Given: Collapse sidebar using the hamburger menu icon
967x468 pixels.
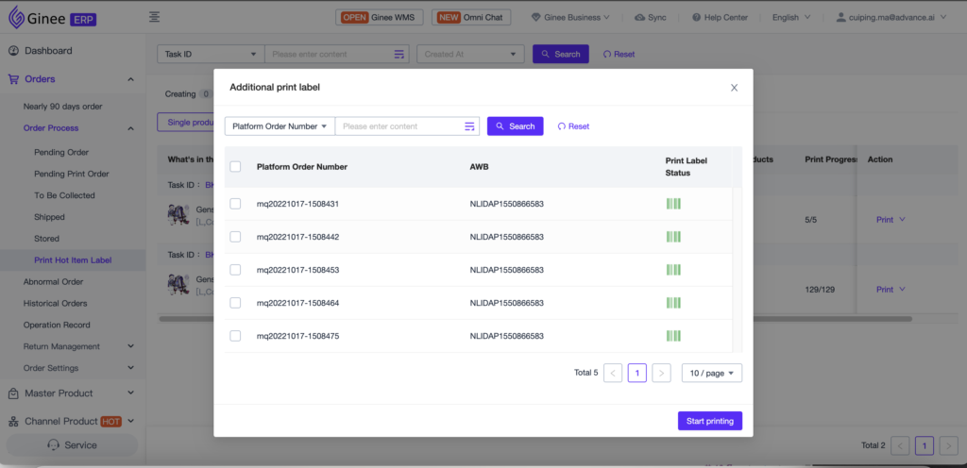Looking at the screenshot, I should [x=154, y=17].
